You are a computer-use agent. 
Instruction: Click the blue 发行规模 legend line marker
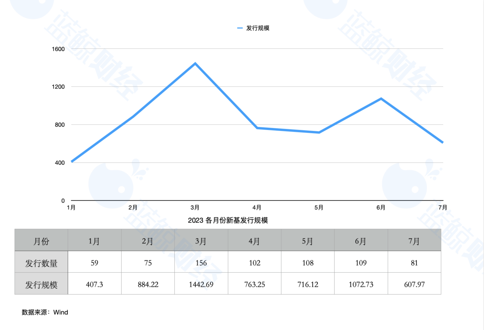pyautogui.click(x=240, y=28)
